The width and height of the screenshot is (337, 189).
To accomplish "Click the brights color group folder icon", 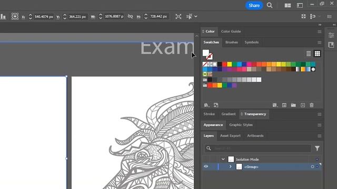I will coord(205,85).
